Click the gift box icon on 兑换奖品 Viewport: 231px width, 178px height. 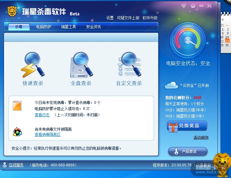click(x=173, y=128)
